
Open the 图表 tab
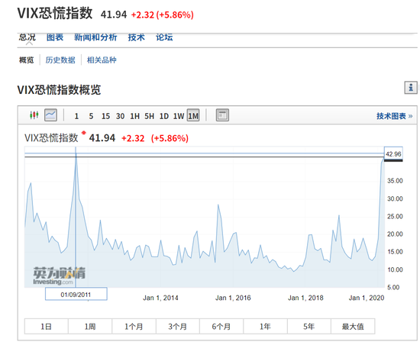(x=55, y=37)
